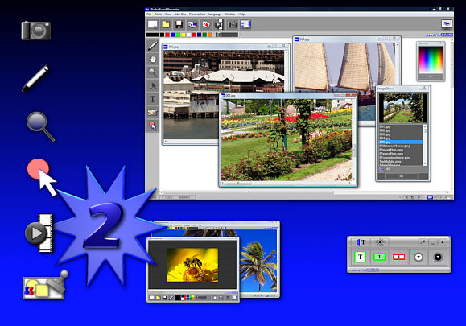Toggle green-bordered white T text style
This screenshot has height=326, width=466.
coord(361,257)
